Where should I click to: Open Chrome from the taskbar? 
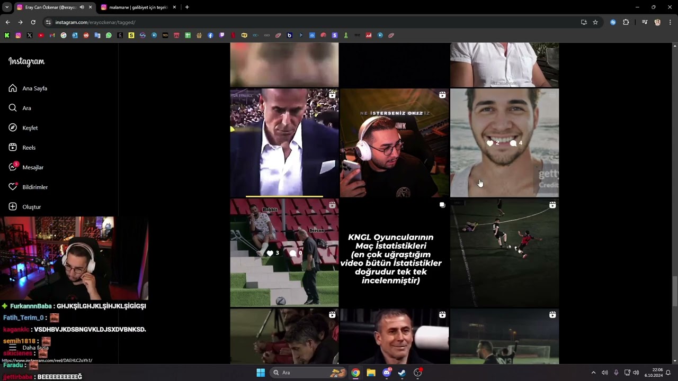(x=355, y=373)
